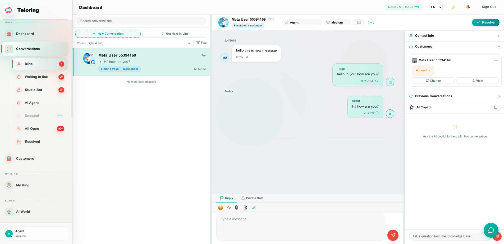Click the View customer button

coord(477,81)
